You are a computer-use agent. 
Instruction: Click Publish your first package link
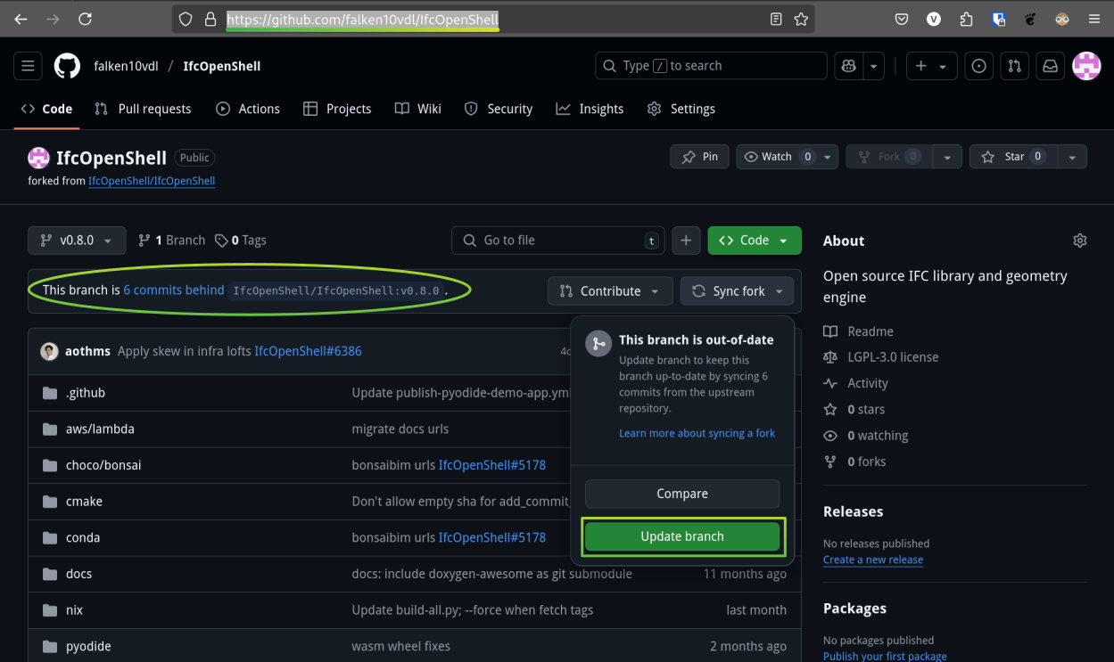coord(885,657)
